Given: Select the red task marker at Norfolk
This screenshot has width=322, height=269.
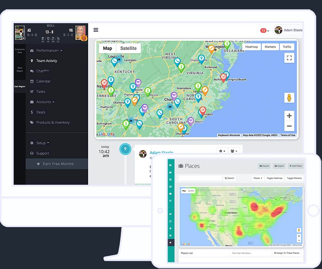Looking at the screenshot, I should pos(223,78).
